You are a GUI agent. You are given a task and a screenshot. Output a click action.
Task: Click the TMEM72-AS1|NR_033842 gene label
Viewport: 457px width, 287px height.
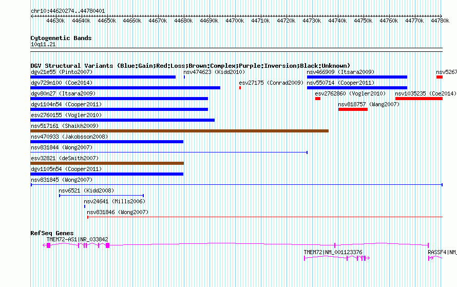(x=77, y=239)
